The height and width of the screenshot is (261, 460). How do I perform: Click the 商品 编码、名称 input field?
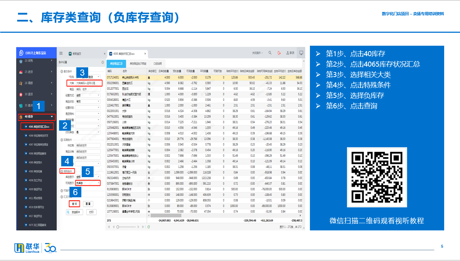click(88, 89)
